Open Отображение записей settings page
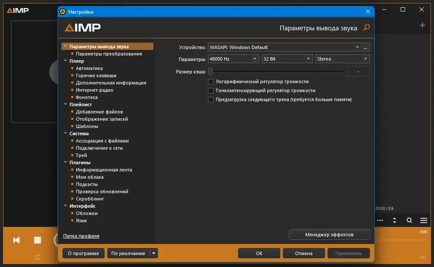 click(102, 119)
